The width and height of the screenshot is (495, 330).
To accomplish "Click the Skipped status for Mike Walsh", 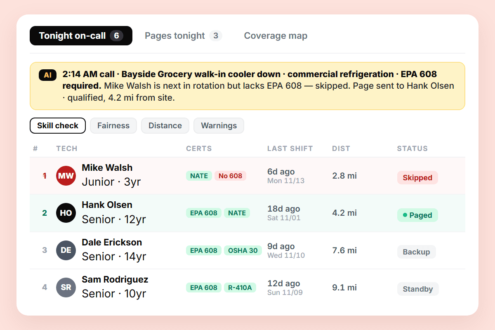I will [417, 178].
